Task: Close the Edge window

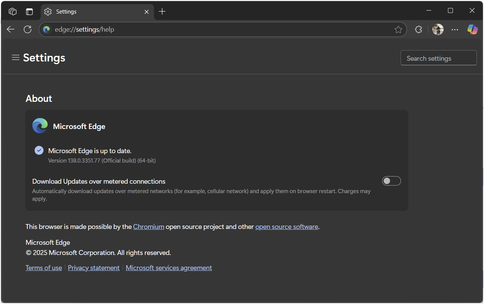Action: pyautogui.click(x=472, y=11)
